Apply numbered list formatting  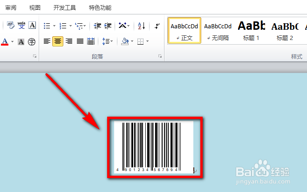[63, 26]
